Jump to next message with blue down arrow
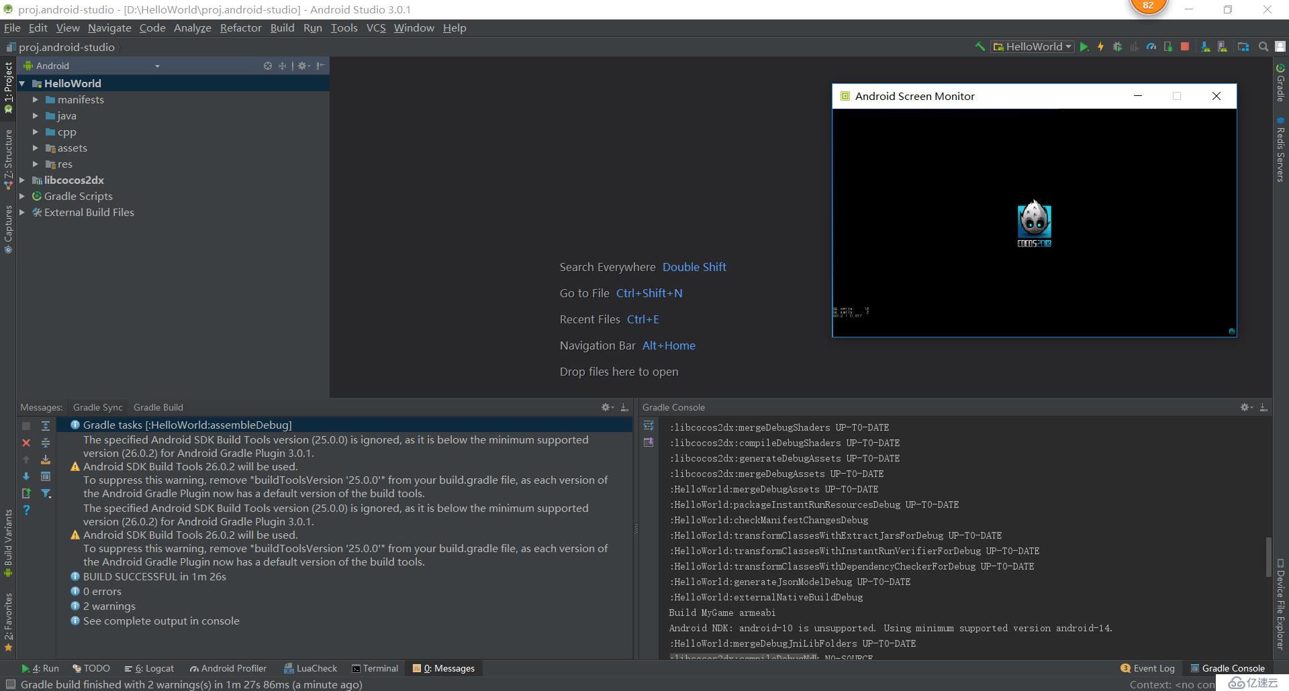Screen dimensions: 1289x691 tap(26, 476)
